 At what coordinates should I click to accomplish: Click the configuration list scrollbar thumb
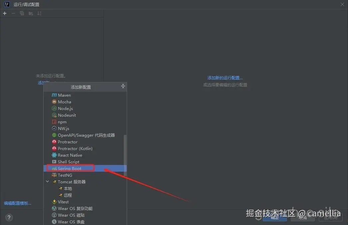(125, 155)
